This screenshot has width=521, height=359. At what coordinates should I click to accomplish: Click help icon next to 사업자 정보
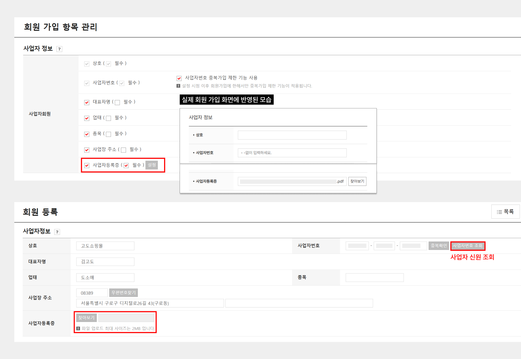[59, 49]
